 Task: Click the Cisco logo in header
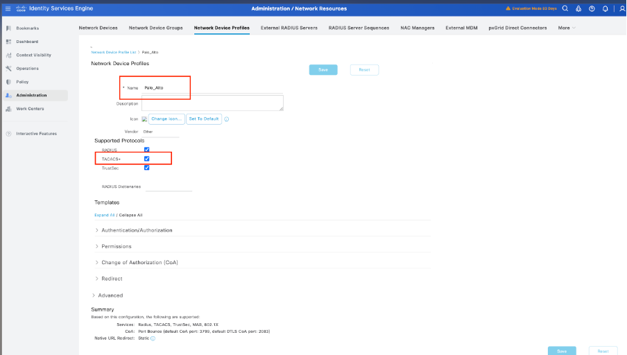(21, 8)
